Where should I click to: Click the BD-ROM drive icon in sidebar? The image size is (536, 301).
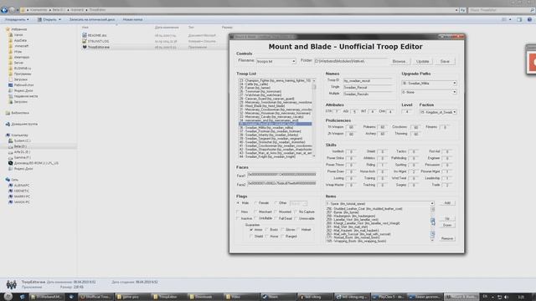[x=11, y=163]
